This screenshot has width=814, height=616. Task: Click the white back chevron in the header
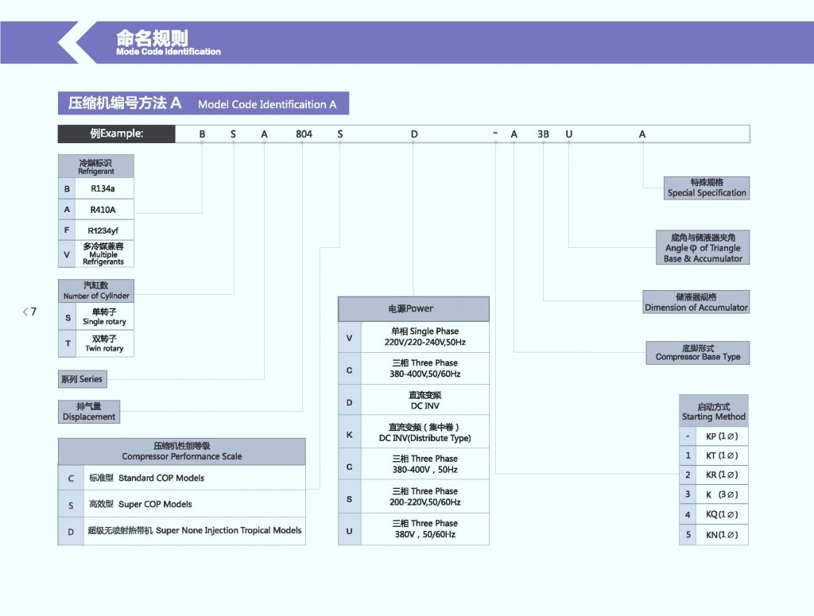pos(77,42)
